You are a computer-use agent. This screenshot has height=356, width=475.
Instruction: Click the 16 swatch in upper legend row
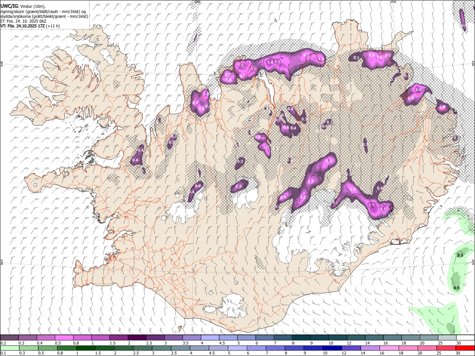(392, 337)
